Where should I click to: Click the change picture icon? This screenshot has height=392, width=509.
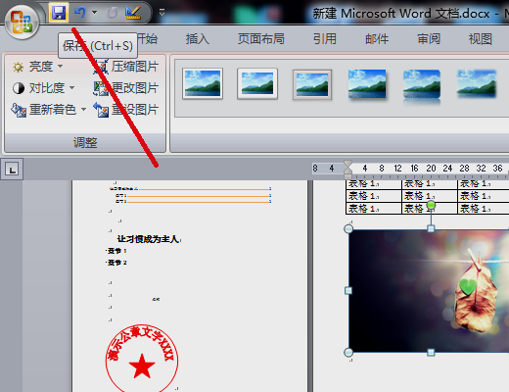101,88
